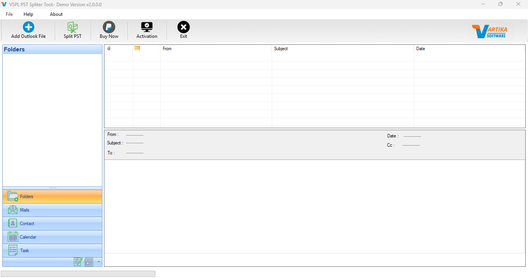Open the Task view

tap(52, 250)
